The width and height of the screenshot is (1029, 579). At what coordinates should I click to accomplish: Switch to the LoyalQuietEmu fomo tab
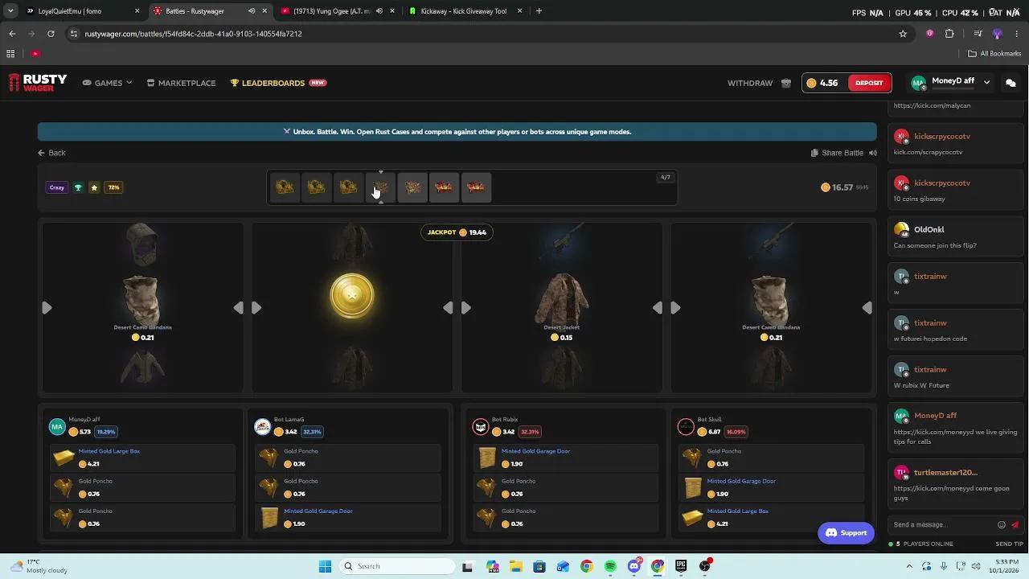(84, 11)
